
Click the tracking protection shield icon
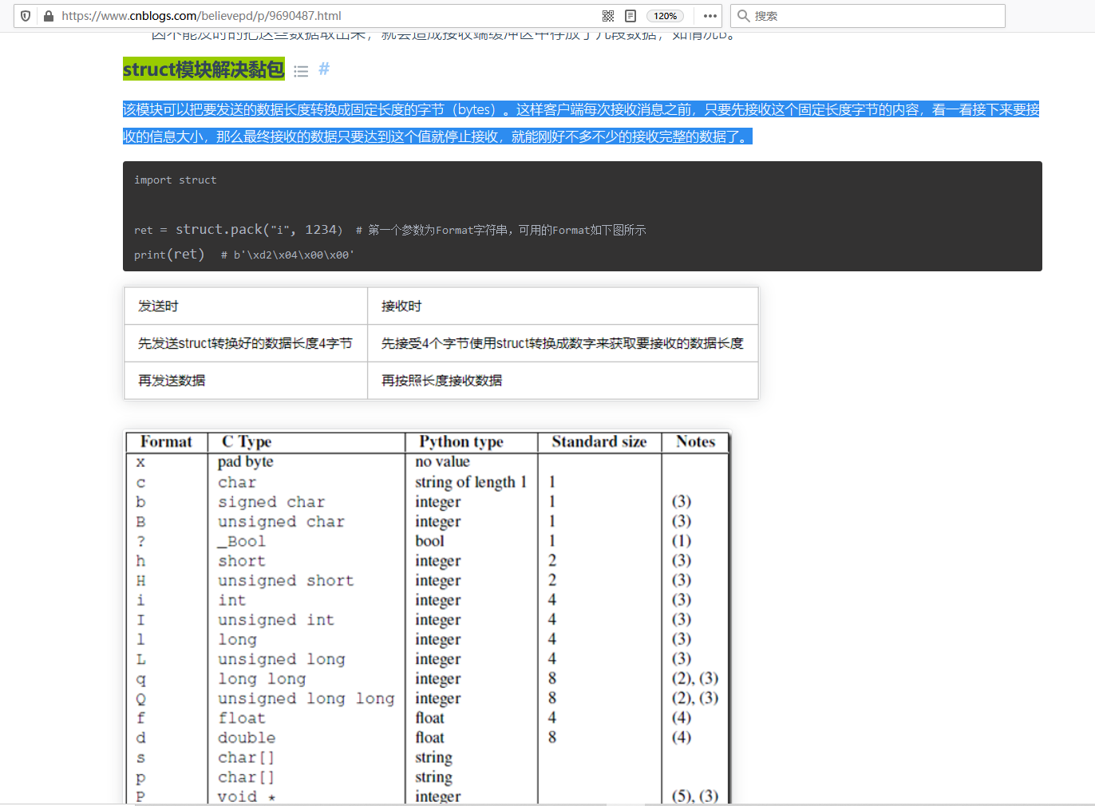pos(26,16)
